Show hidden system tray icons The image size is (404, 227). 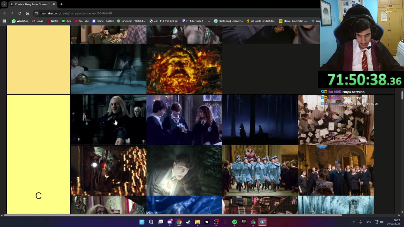354,222
